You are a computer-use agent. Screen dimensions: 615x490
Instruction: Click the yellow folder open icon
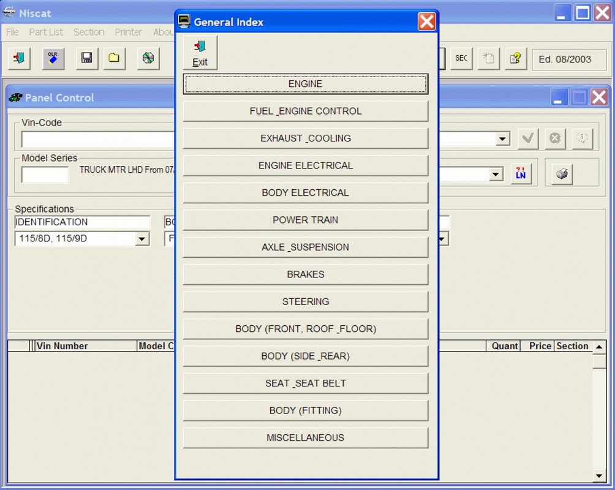click(x=114, y=59)
